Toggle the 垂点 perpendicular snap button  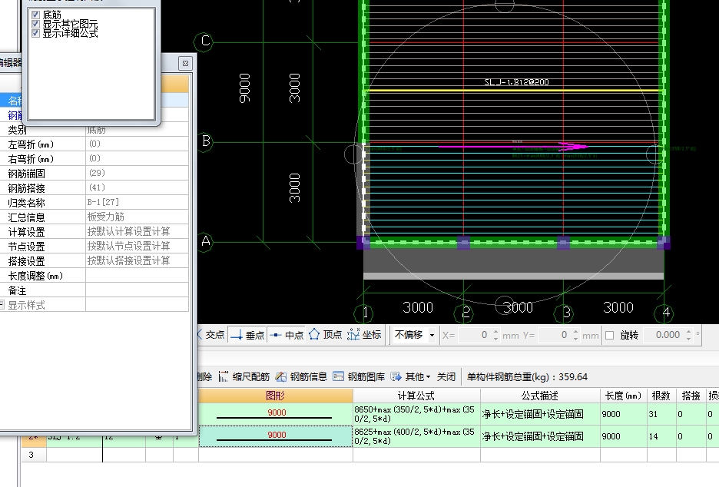point(247,335)
